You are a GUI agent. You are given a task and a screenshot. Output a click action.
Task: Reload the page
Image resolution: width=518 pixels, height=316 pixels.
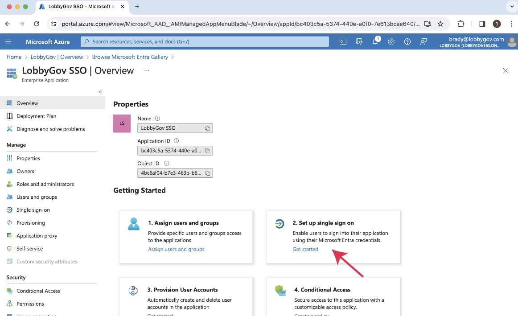tap(37, 24)
